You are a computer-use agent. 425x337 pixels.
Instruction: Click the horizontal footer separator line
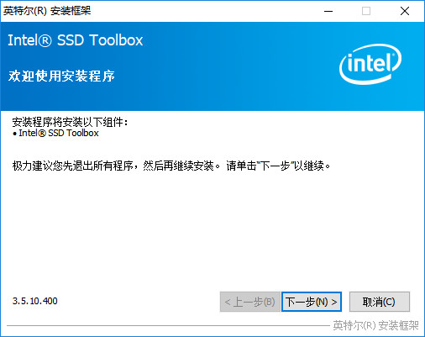pos(168,325)
